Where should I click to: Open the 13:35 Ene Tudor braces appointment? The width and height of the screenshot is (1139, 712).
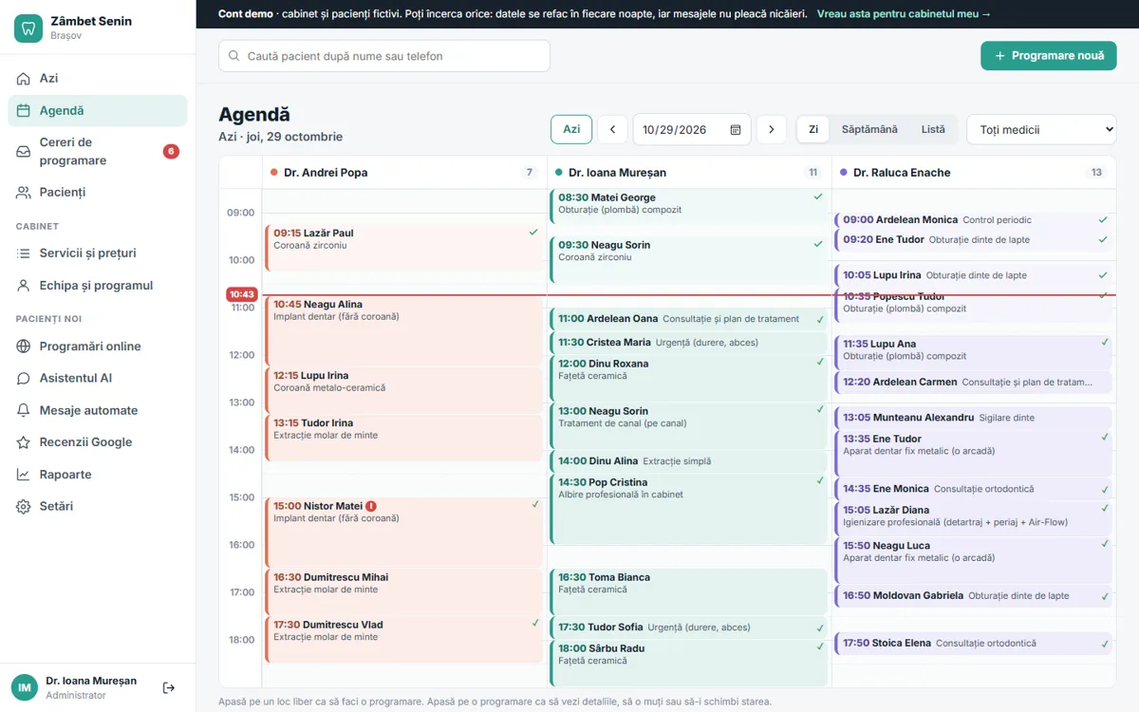(973, 453)
